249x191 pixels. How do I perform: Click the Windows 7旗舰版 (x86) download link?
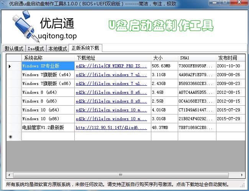[x=111, y=83]
